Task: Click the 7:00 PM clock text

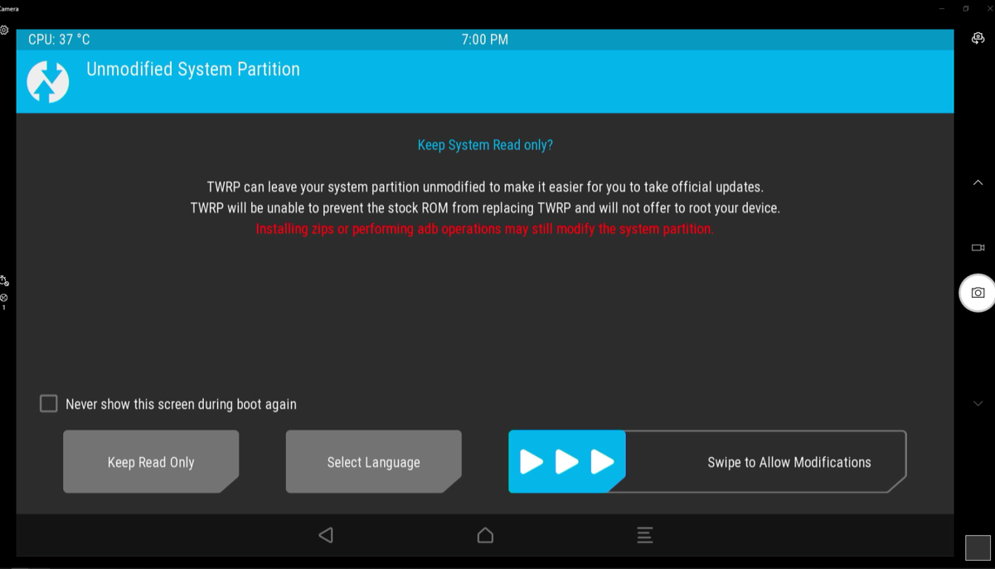Action: (485, 39)
